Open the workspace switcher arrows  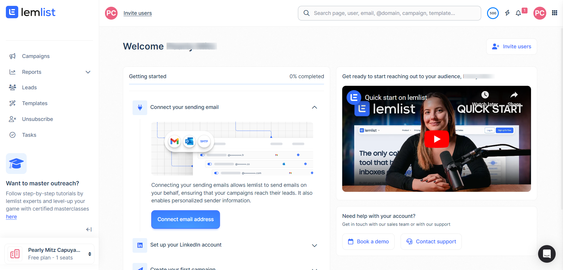point(90,254)
